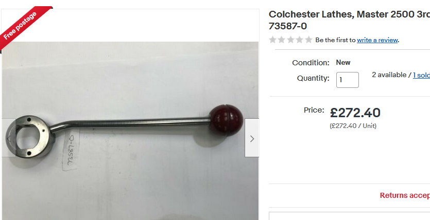Image resolution: width=430 pixels, height=220 pixels.
Task: Click the per-unit price "(£272.40 / Unit)"
Action: click(353, 126)
